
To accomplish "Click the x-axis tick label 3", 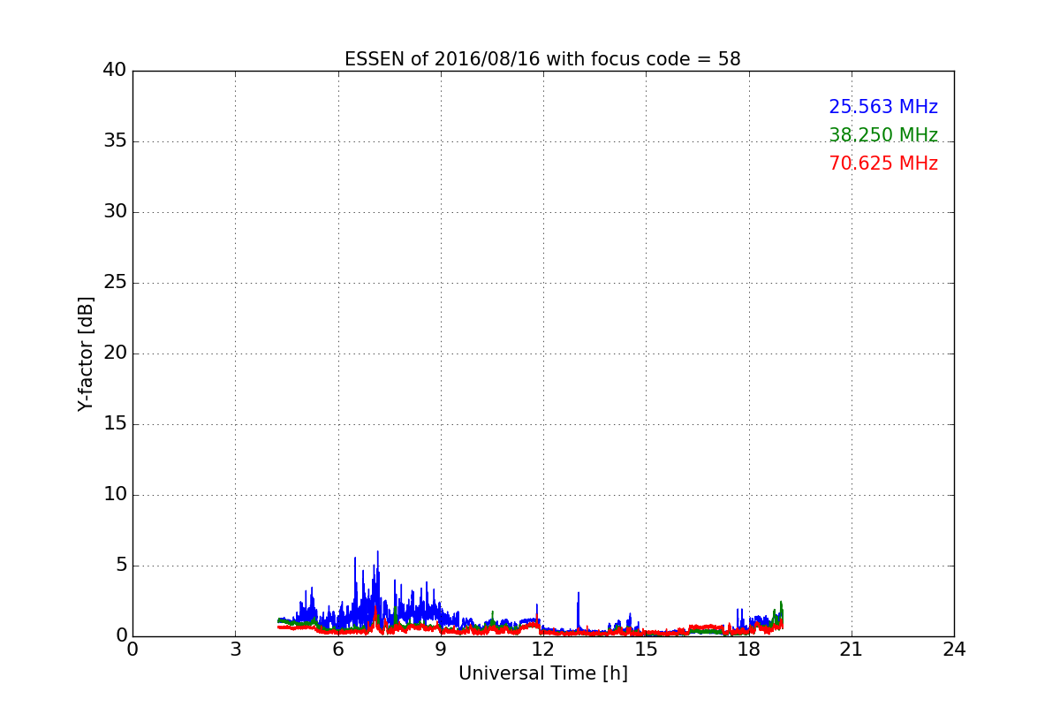I will click(235, 649).
